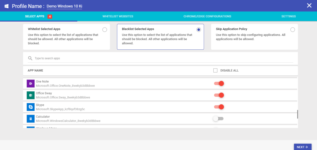The width and height of the screenshot is (317, 150).
Task: Toggle the One Note block switch
Action: coord(219,83)
